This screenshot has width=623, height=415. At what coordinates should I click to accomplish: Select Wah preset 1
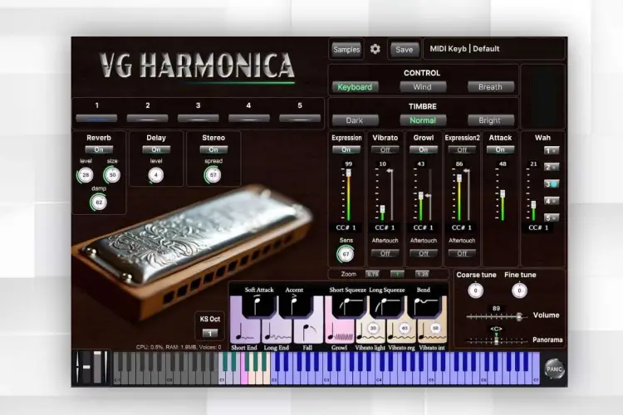[x=552, y=150]
